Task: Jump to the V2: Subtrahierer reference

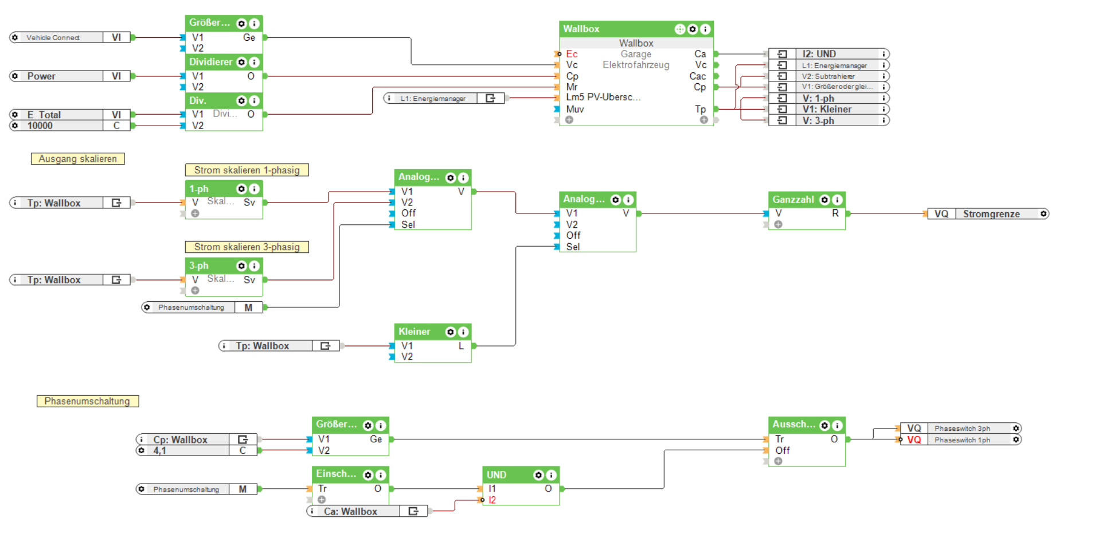Action: (829, 76)
